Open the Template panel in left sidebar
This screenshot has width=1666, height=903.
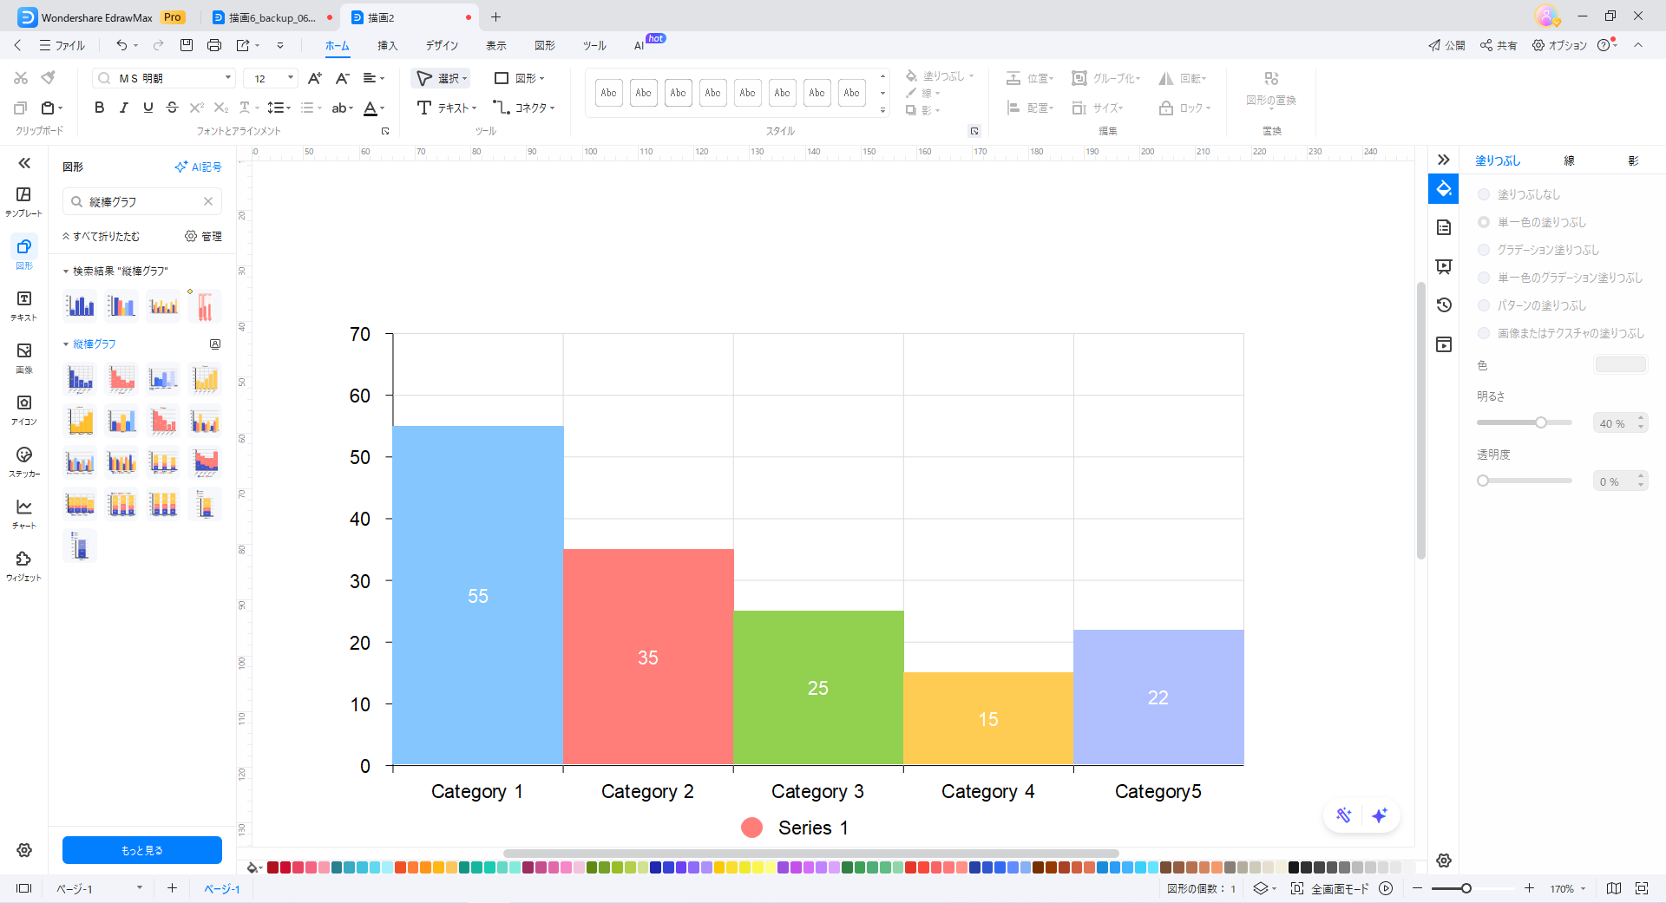pos(23,200)
